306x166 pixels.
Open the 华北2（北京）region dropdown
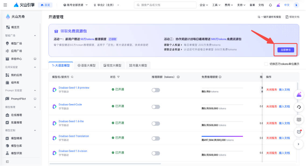coord(106,5)
